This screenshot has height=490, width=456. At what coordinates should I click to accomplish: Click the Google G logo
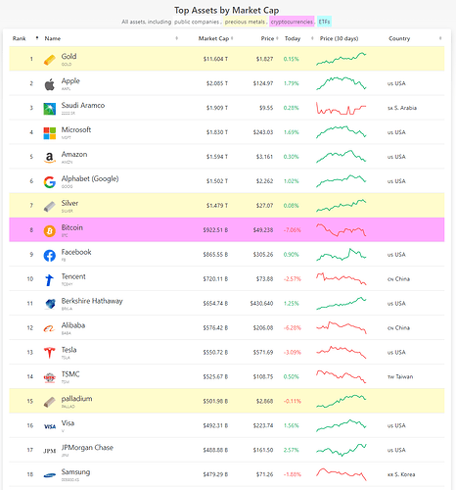coord(50,182)
